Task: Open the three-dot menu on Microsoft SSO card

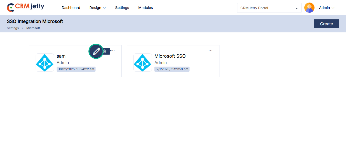Action: click(211, 50)
